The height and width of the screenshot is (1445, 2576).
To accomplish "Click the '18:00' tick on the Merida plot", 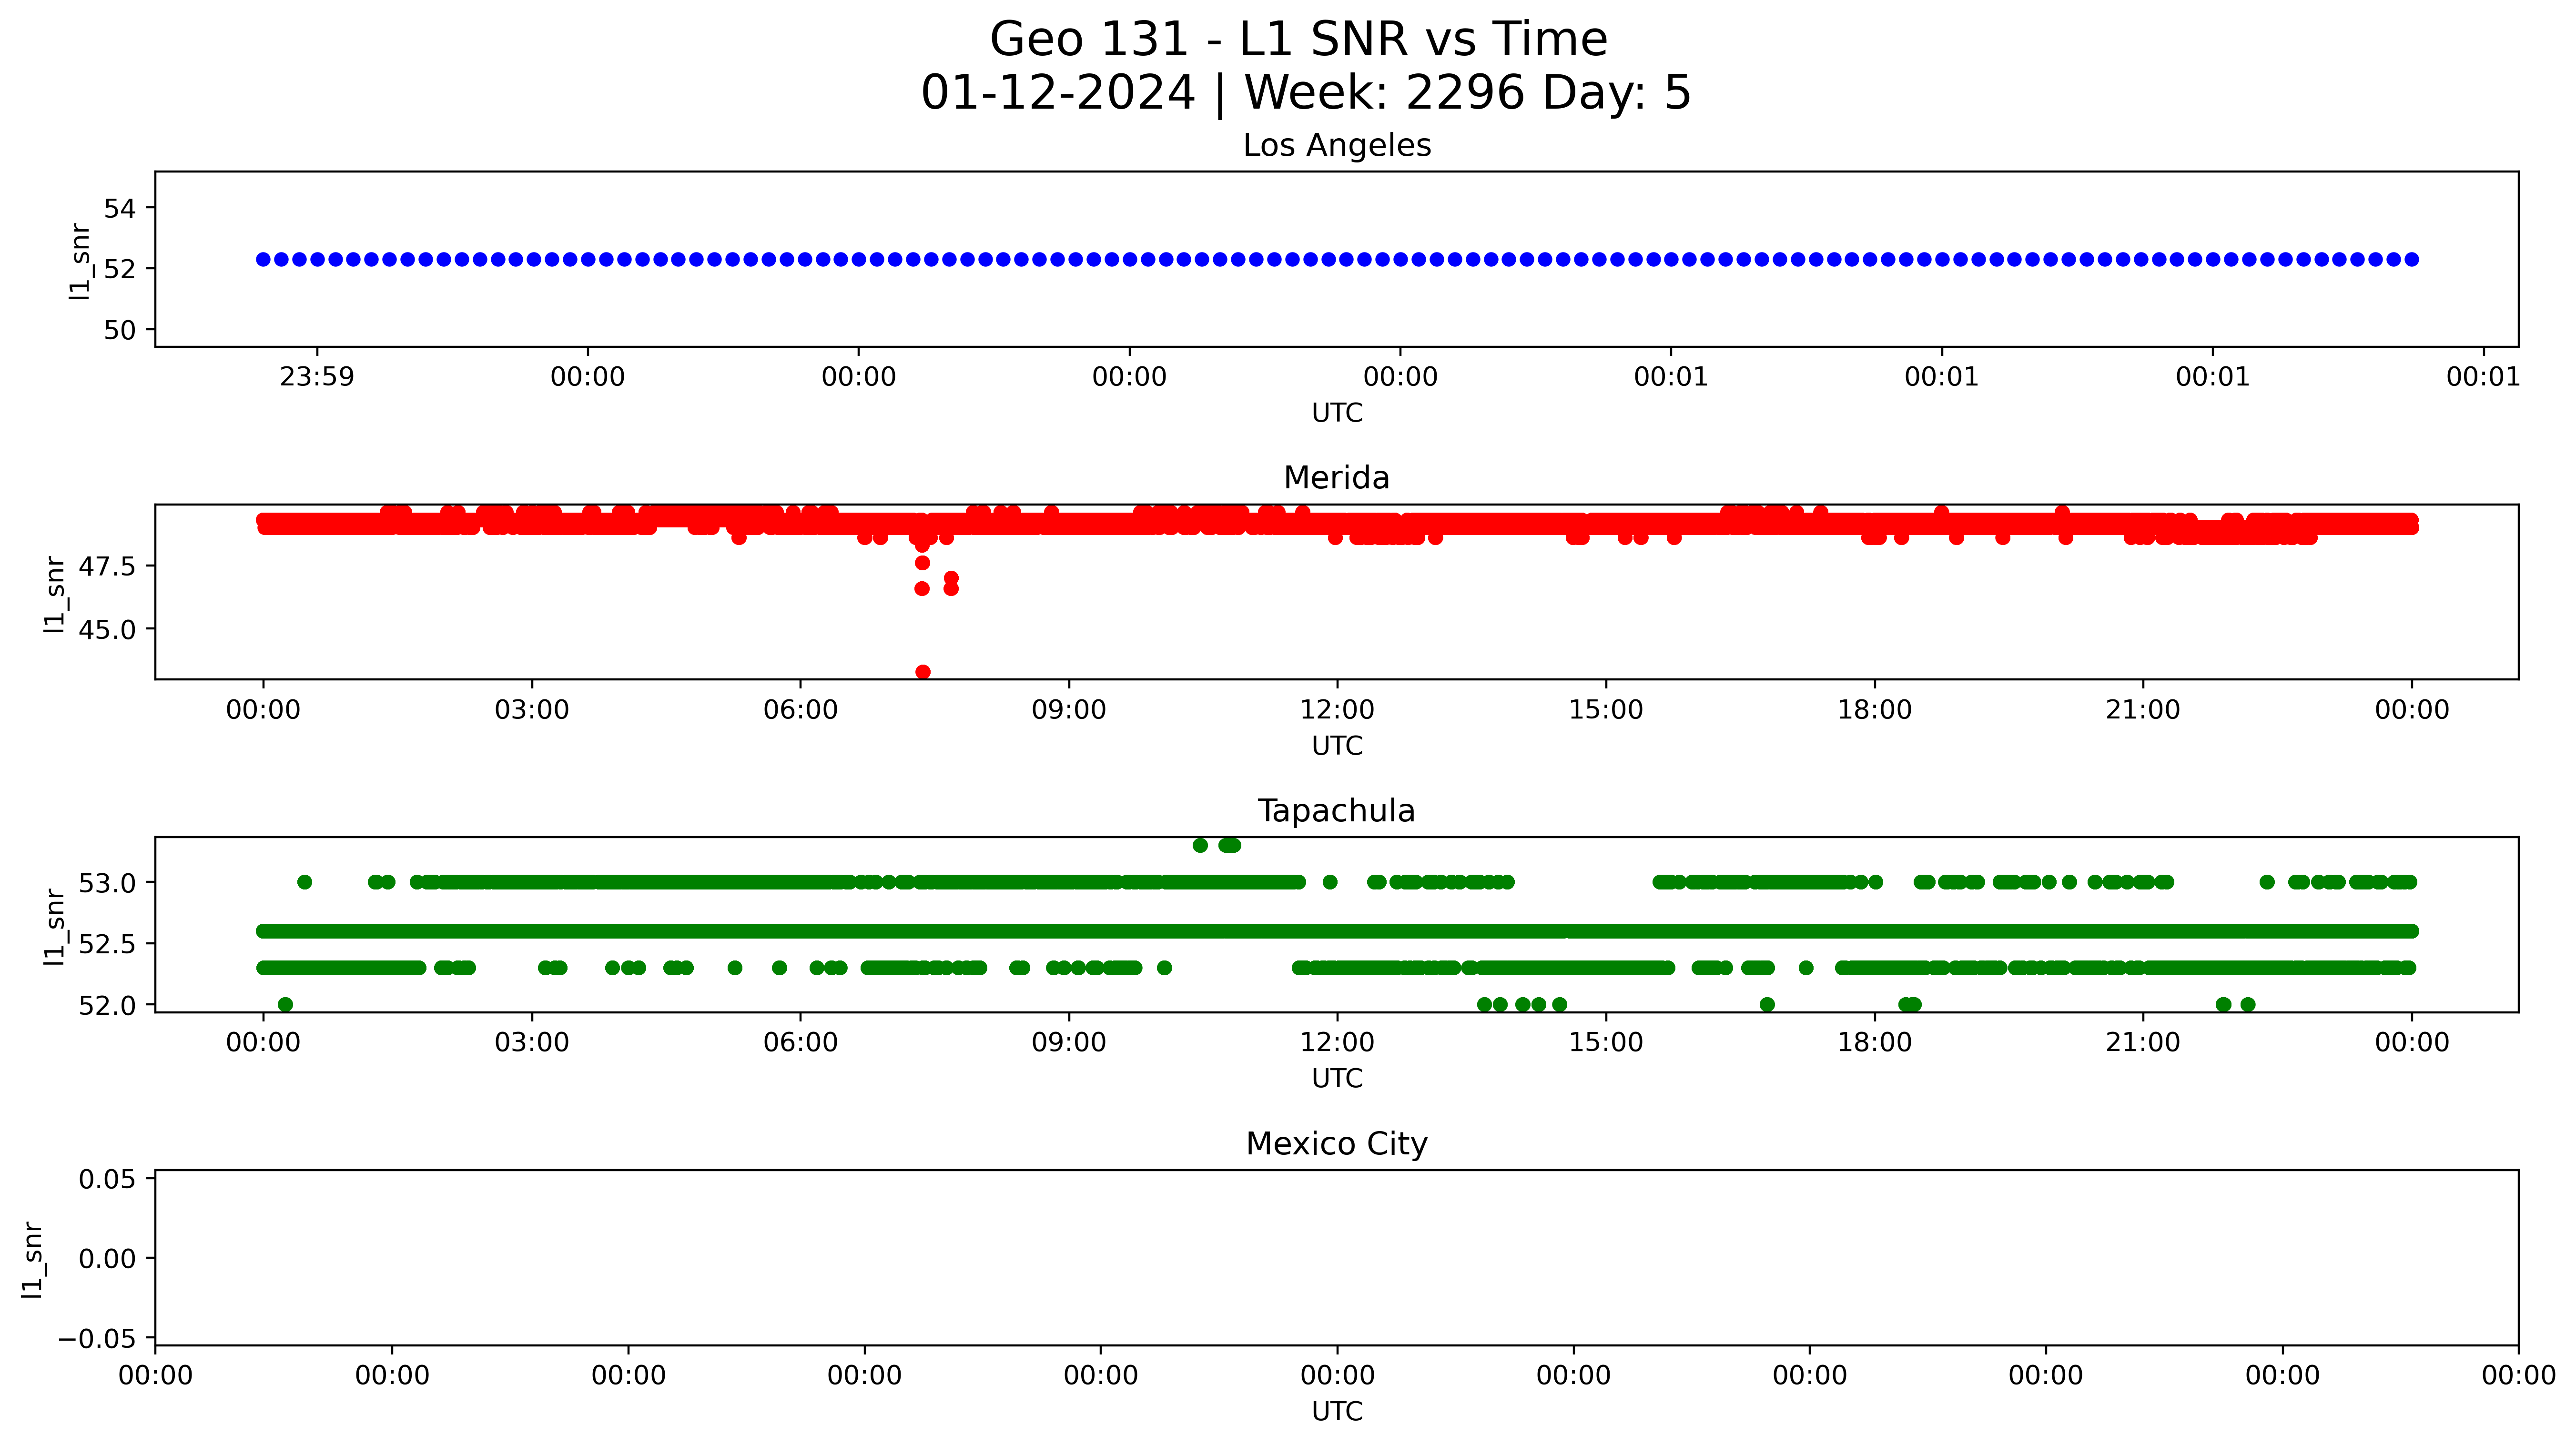I will [1874, 710].
